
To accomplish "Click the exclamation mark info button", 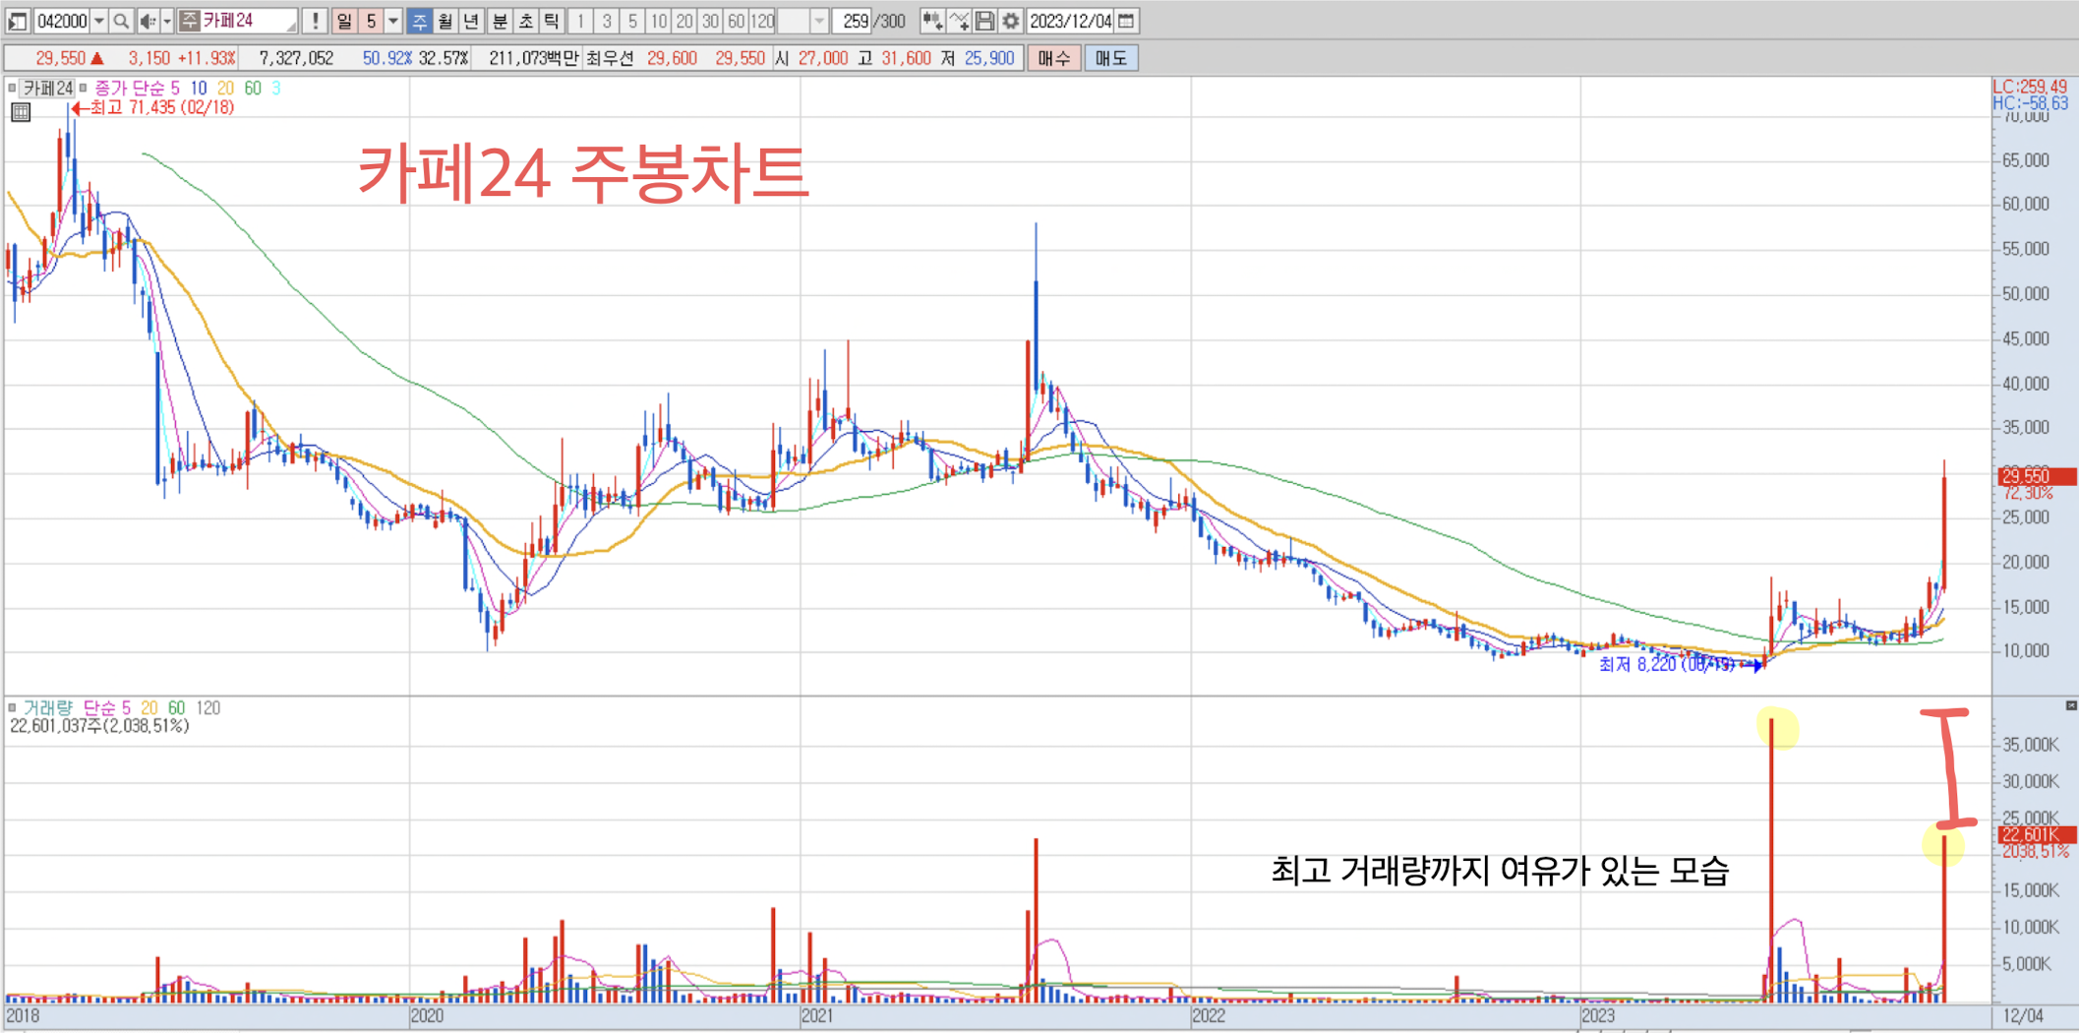I will click(315, 21).
